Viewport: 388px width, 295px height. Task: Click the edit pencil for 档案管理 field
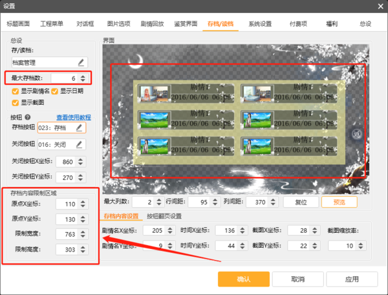(x=81, y=63)
